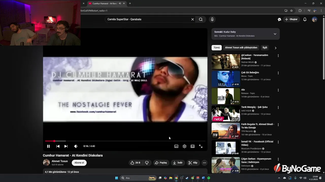Open Yaranamadım video thumbnail
The image size is (325, 182).
[x=226, y=61]
